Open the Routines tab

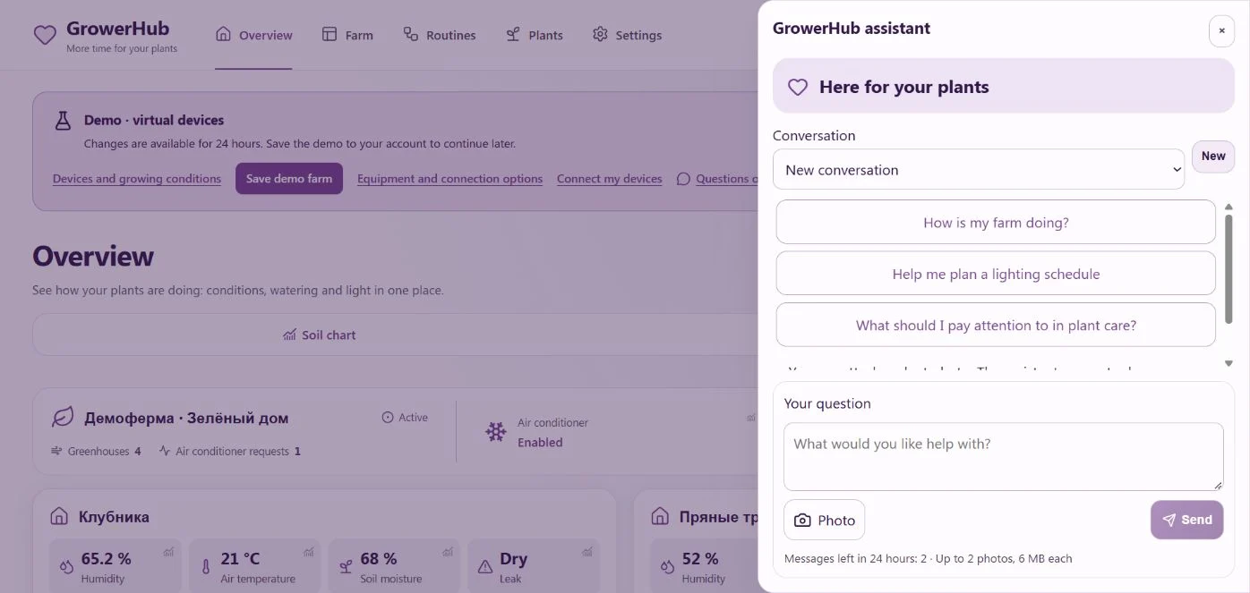pyautogui.click(x=440, y=35)
